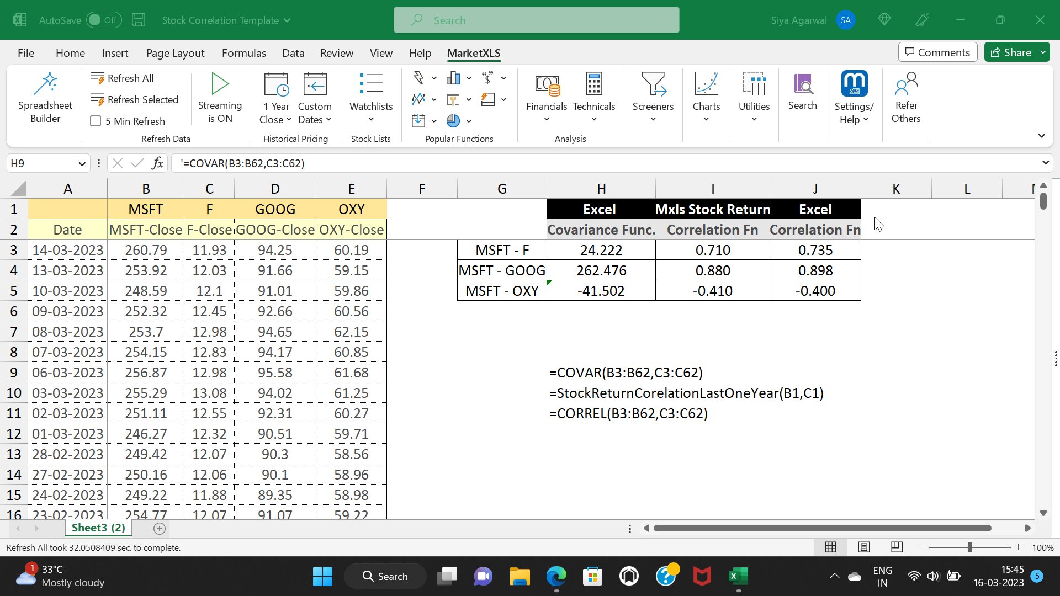The width and height of the screenshot is (1060, 596).
Task: Select cell H3 with value 24.222
Action: (x=601, y=250)
